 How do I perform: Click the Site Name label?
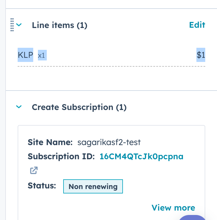[50, 143]
